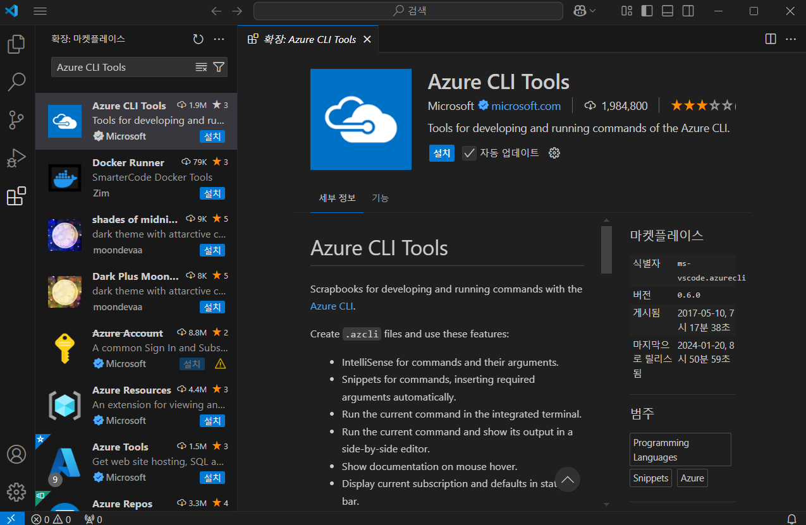Click the readme vertical scrollbar thumb
806x525 pixels.
tap(606, 250)
